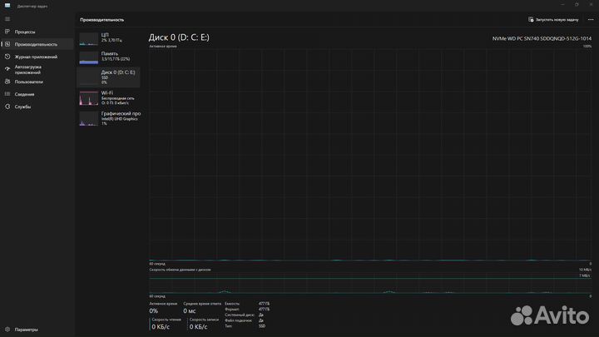Image resolution: width=599 pixels, height=337 pixels.
Task: Click the Пользователи label in the sidebar
Action: 30,82
